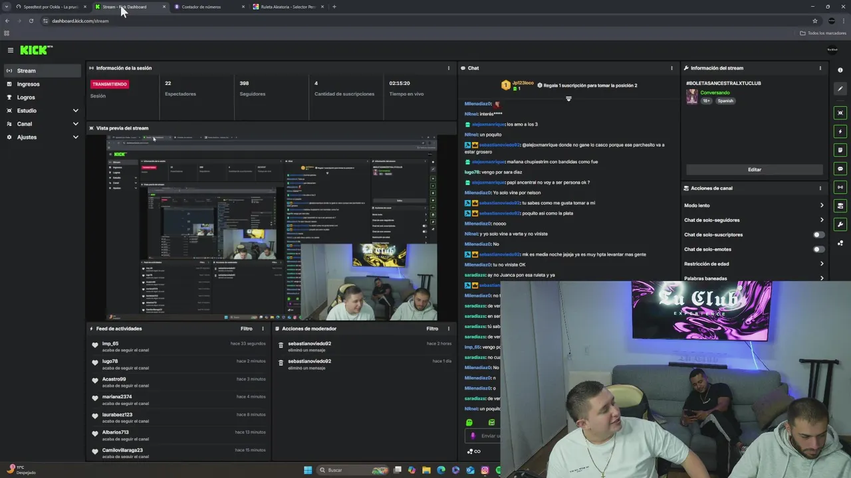Open Filtro in activity feed
The height and width of the screenshot is (478, 851).
247,329
